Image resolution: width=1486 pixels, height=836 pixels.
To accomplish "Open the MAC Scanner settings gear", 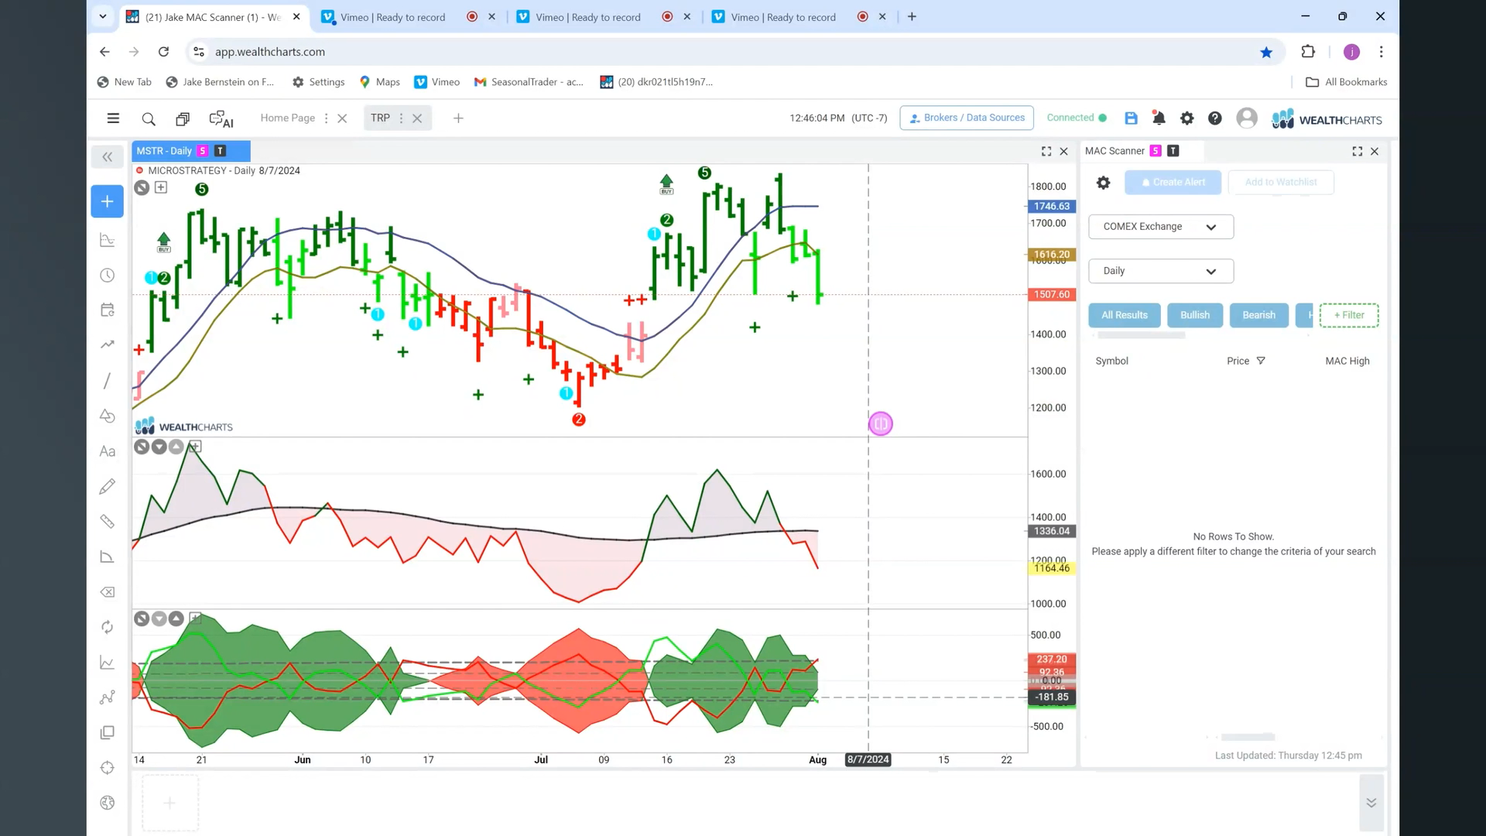I will 1104,183.
